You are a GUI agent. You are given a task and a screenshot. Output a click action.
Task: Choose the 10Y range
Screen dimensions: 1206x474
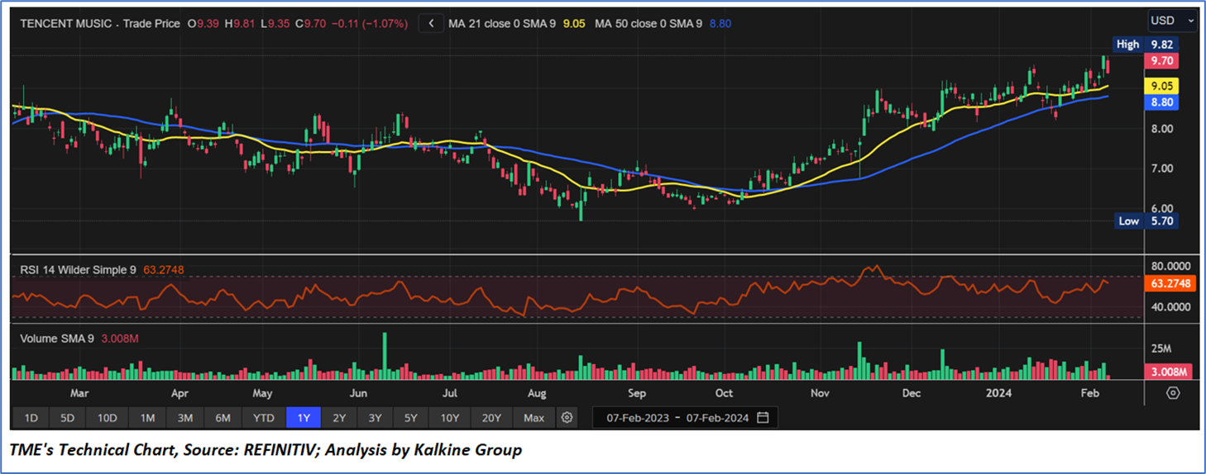pos(450,418)
